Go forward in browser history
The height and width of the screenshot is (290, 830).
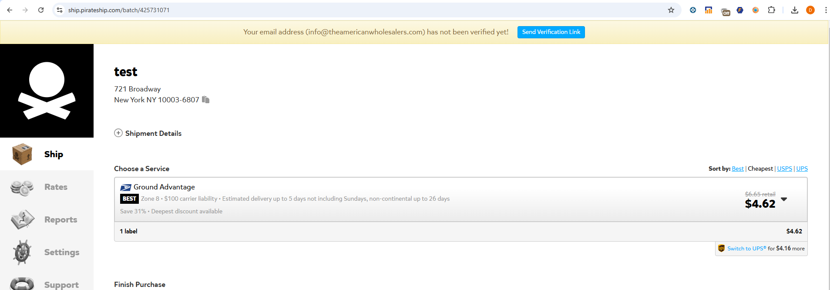[x=25, y=10]
